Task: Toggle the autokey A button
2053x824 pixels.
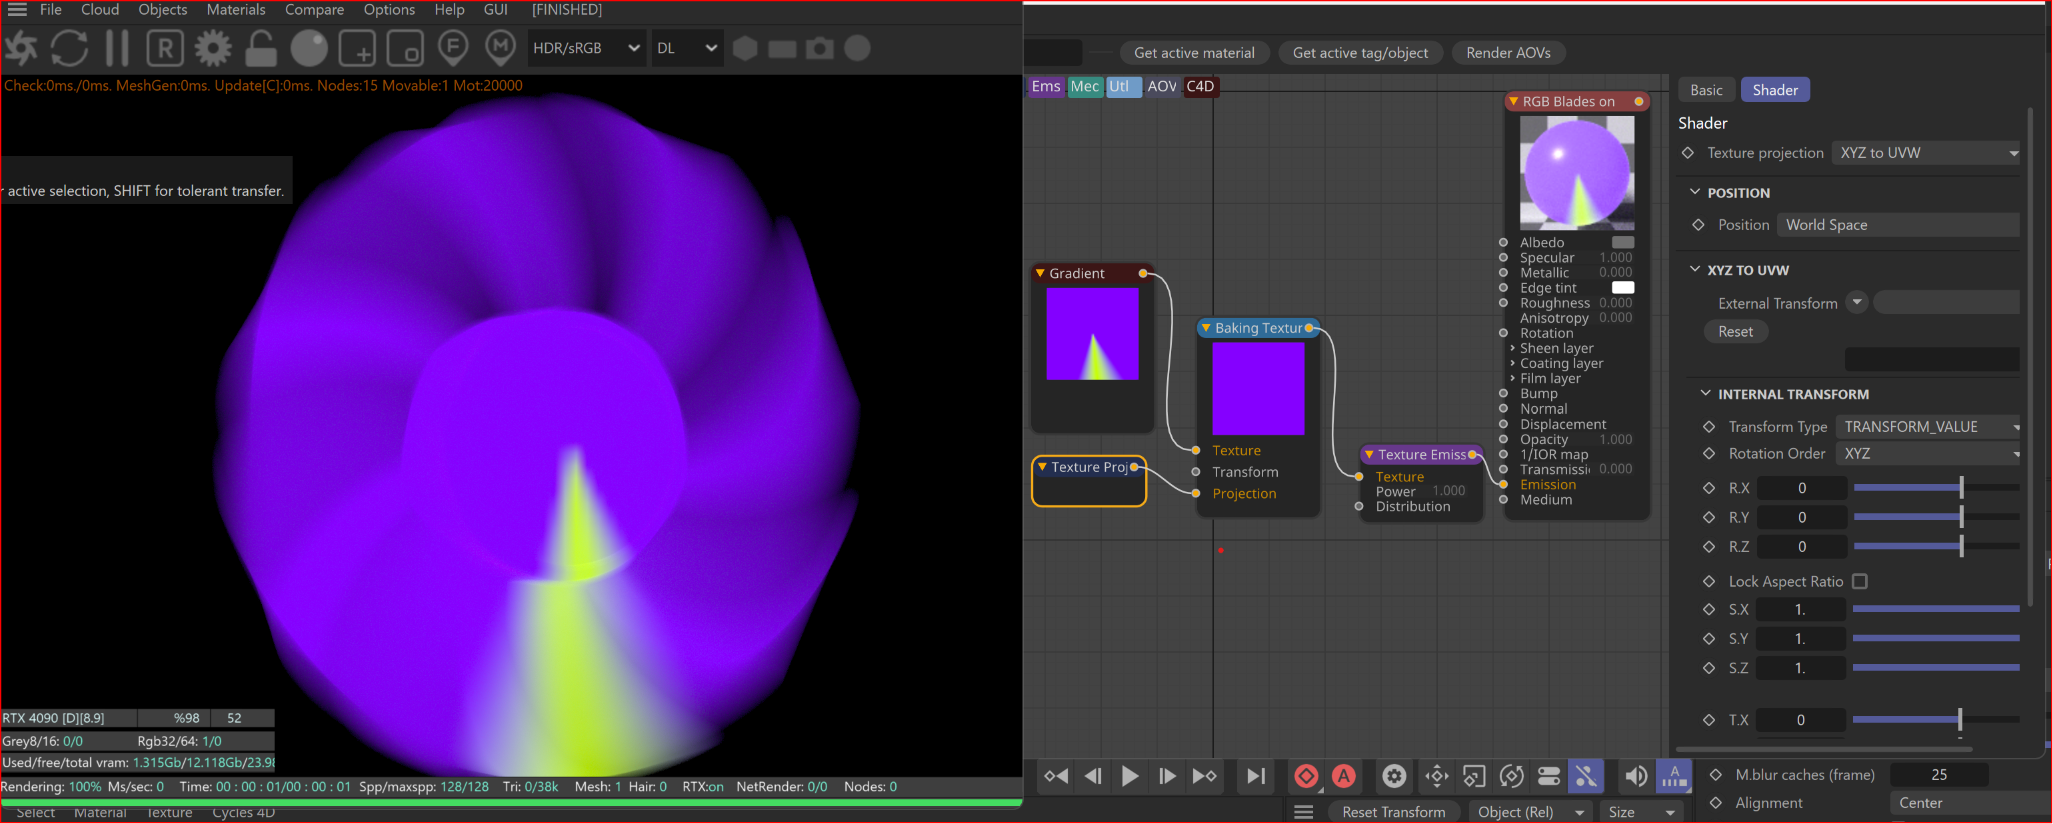Action: pos(1344,775)
